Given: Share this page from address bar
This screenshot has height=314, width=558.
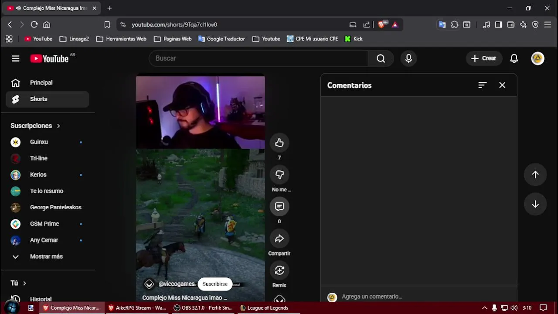Looking at the screenshot, I should click(367, 25).
